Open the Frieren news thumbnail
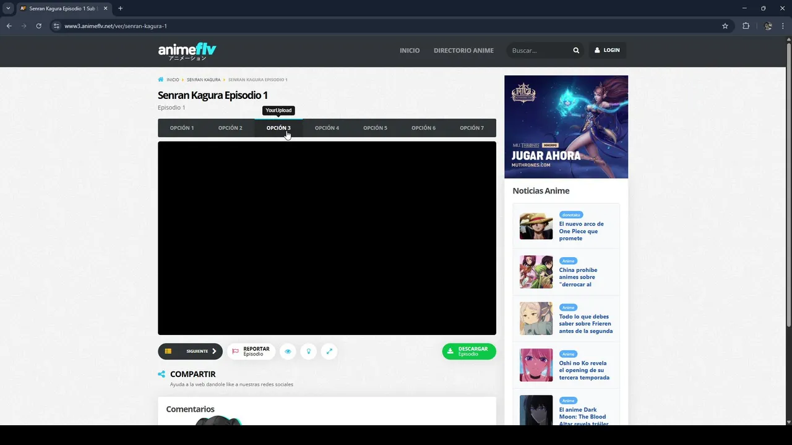The height and width of the screenshot is (445, 792). [x=536, y=318]
